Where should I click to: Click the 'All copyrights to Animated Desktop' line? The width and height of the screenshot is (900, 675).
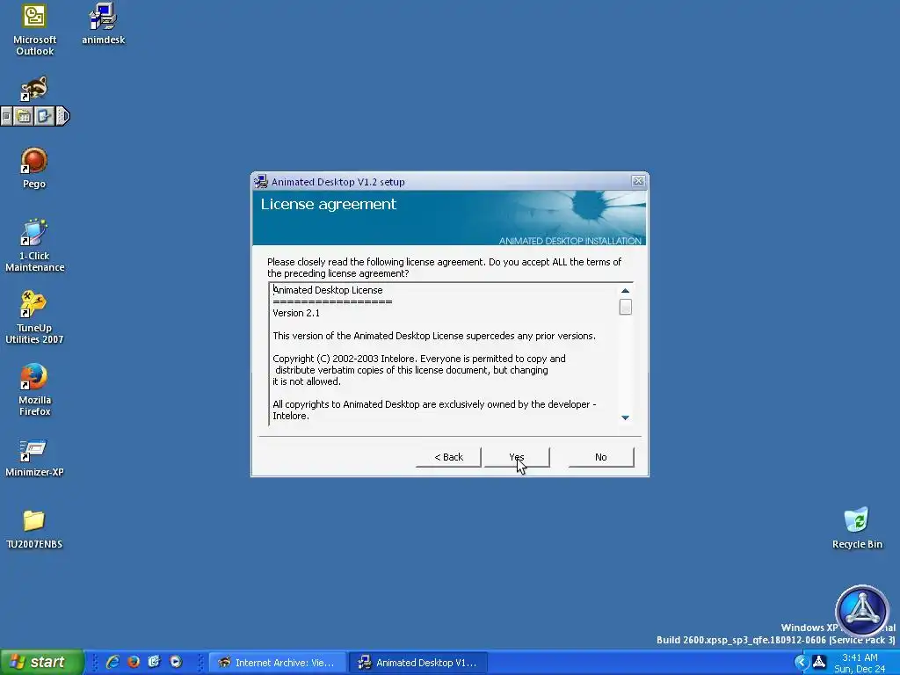(x=434, y=404)
